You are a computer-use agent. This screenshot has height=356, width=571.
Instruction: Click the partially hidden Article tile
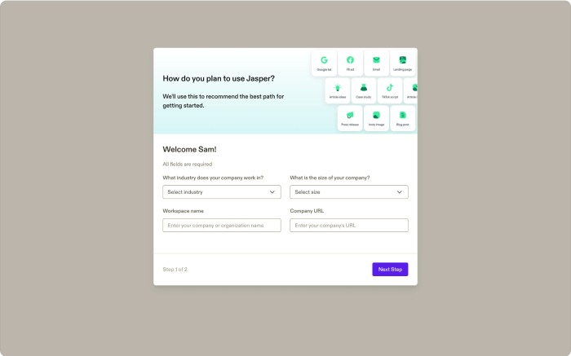(x=411, y=90)
